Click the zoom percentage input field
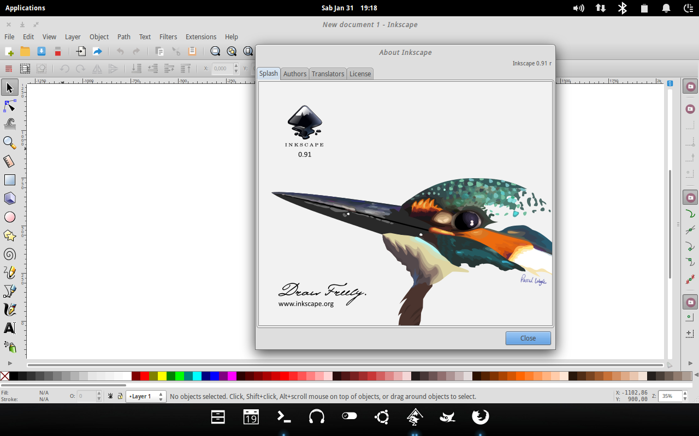The width and height of the screenshot is (699, 436). click(x=671, y=396)
